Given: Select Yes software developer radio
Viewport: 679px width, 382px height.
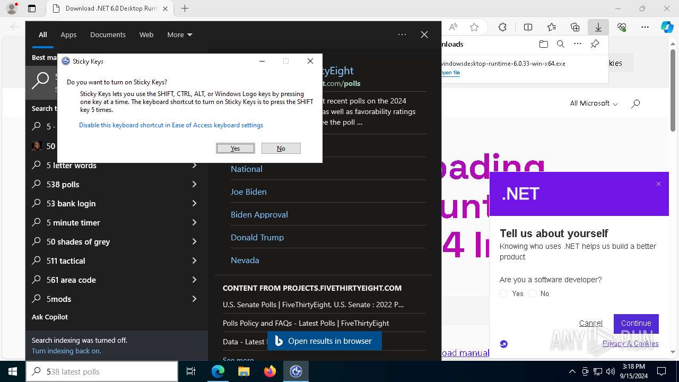Looking at the screenshot, I should (504, 293).
